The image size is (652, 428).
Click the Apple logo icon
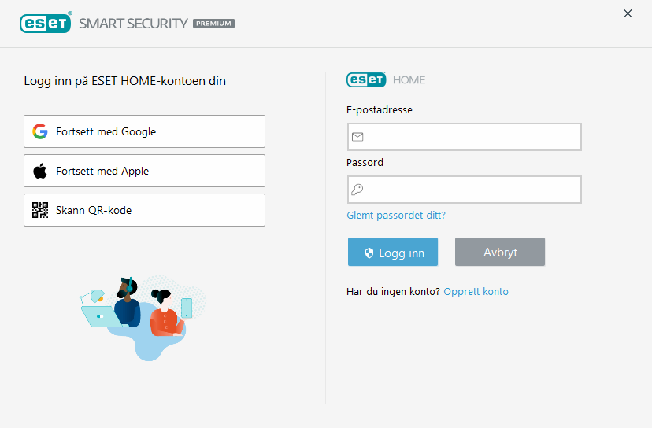(40, 171)
